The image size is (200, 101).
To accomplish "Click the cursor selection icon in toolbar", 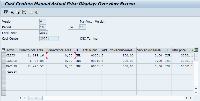I will point(12,12).
